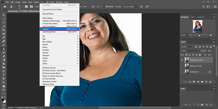The height and width of the screenshot is (109, 218).
Task: Select the Clone Stamp tool in the toolbox
Action: pos(4,49)
